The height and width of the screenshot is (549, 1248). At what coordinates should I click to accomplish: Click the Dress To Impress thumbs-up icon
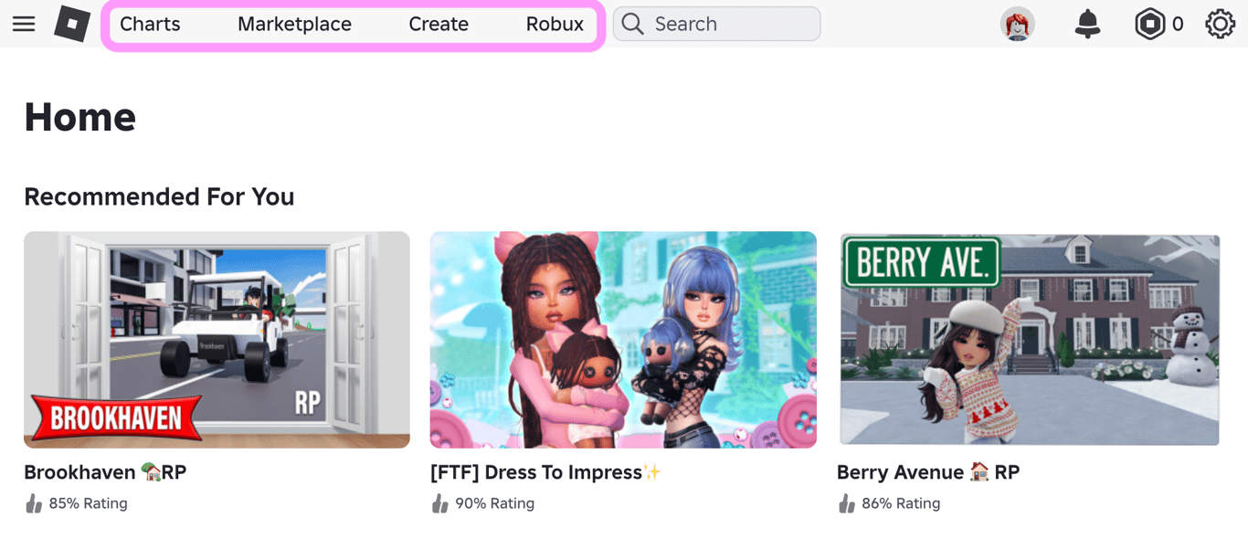point(440,503)
